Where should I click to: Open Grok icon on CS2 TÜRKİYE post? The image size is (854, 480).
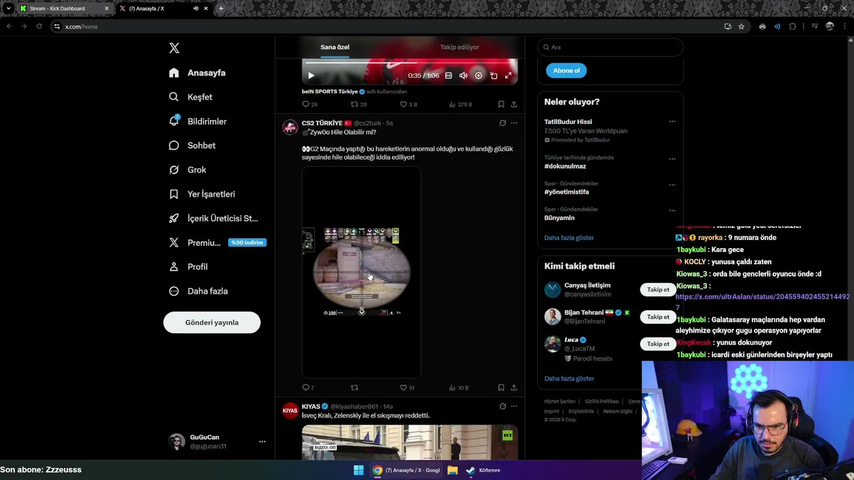pyautogui.click(x=502, y=123)
